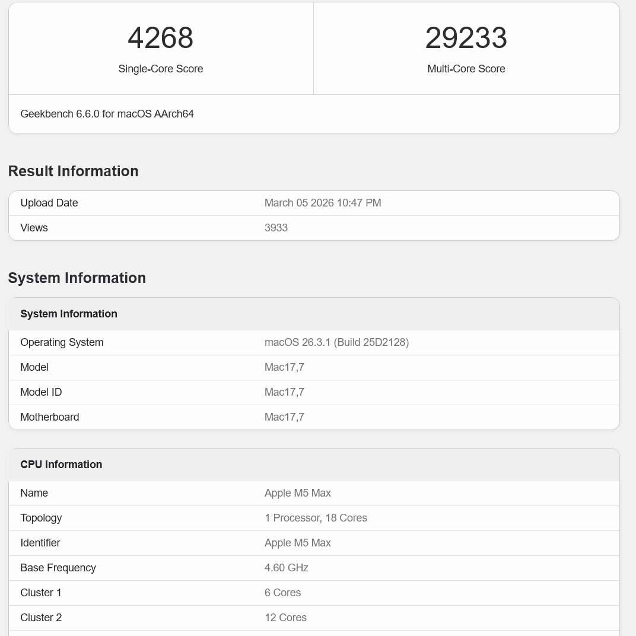636x636 pixels.
Task: Click the Motherboard row
Action: (178, 417)
